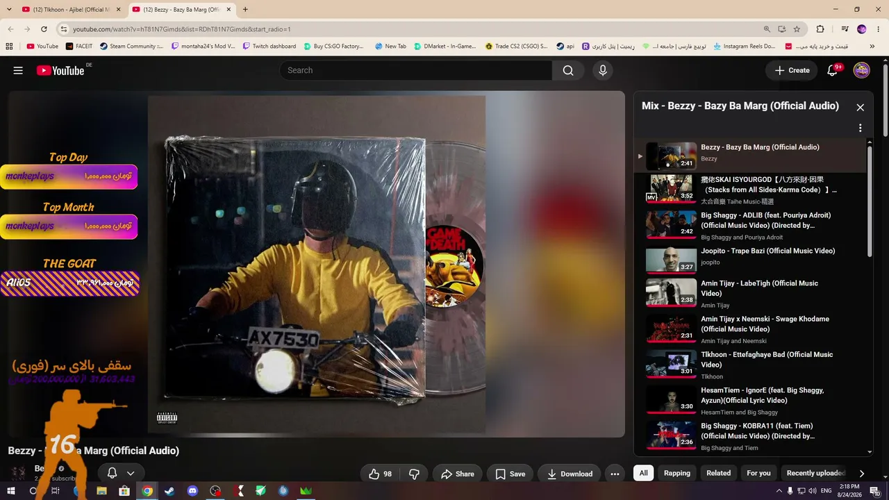This screenshot has height=500, width=889.
Task: Open the YouTube guide hamburger menu
Action: coord(18,70)
